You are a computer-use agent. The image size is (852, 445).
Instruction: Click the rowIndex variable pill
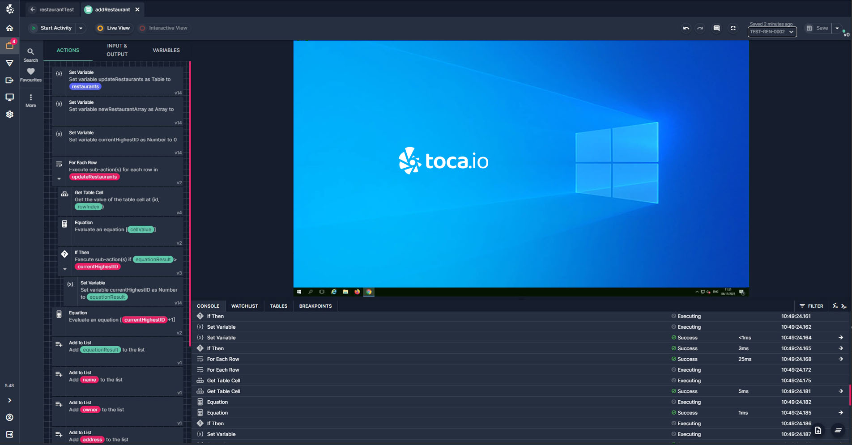(88, 207)
